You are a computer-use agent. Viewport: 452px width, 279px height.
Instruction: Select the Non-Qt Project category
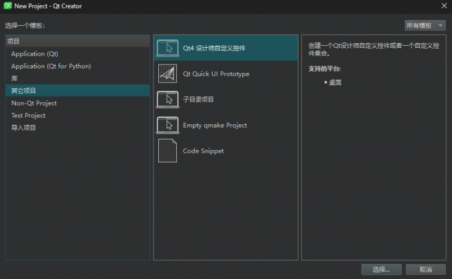click(x=78, y=103)
